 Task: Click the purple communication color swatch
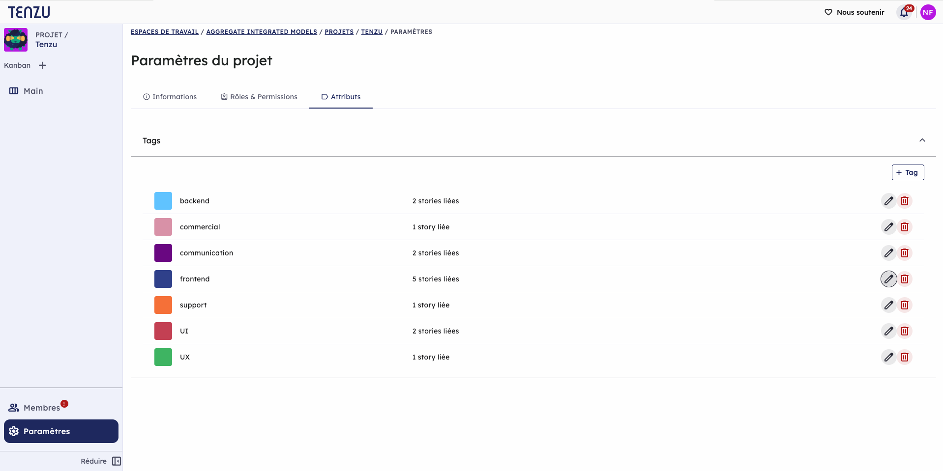[x=163, y=253]
